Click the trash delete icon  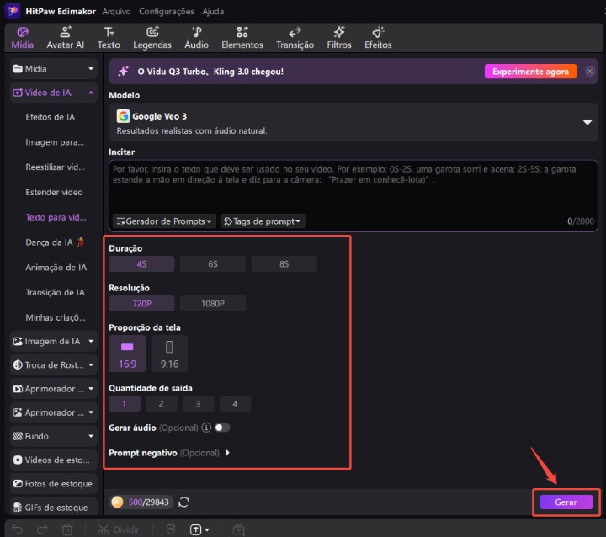pyautogui.click(x=67, y=529)
